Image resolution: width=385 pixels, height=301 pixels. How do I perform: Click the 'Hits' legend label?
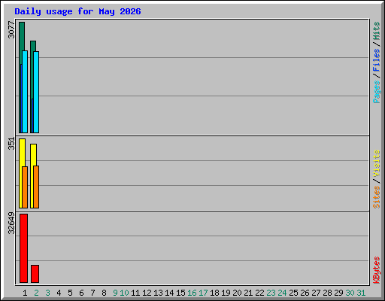click(x=376, y=31)
